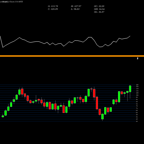The width and height of the screenshot is (144, 144).
Task: Click the 79 price axis label
Action: pyautogui.click(x=137, y=106)
